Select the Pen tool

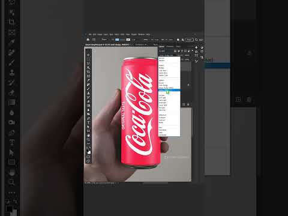click(88, 118)
